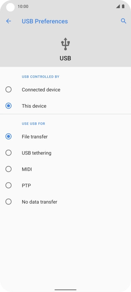Tap the USE USB FOR section header

33,124
